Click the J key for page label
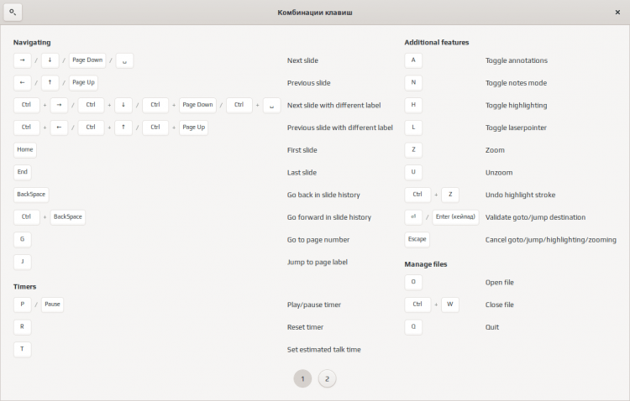 coord(23,262)
